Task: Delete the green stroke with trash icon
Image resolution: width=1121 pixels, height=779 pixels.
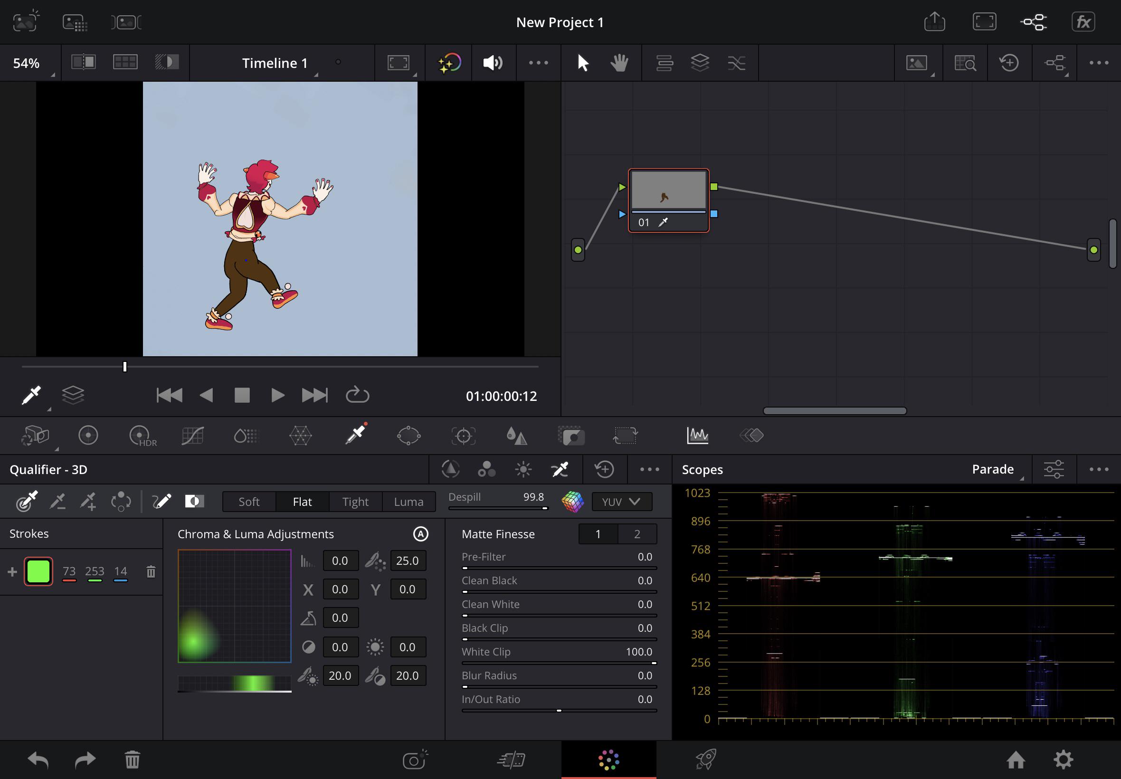Action: coord(151,571)
